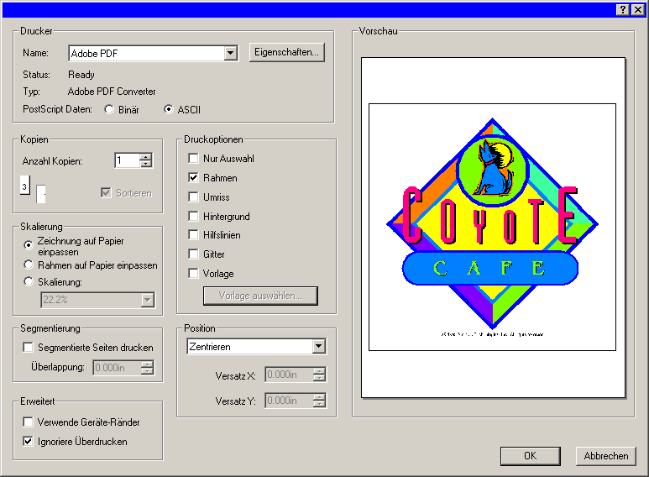The image size is (649, 477).
Task: Toggle the Sortieren checkbox
Action: pyautogui.click(x=106, y=193)
